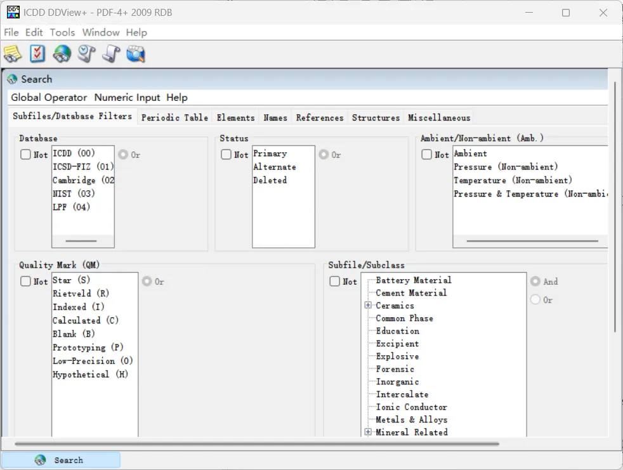Open the Tools menu

click(62, 32)
